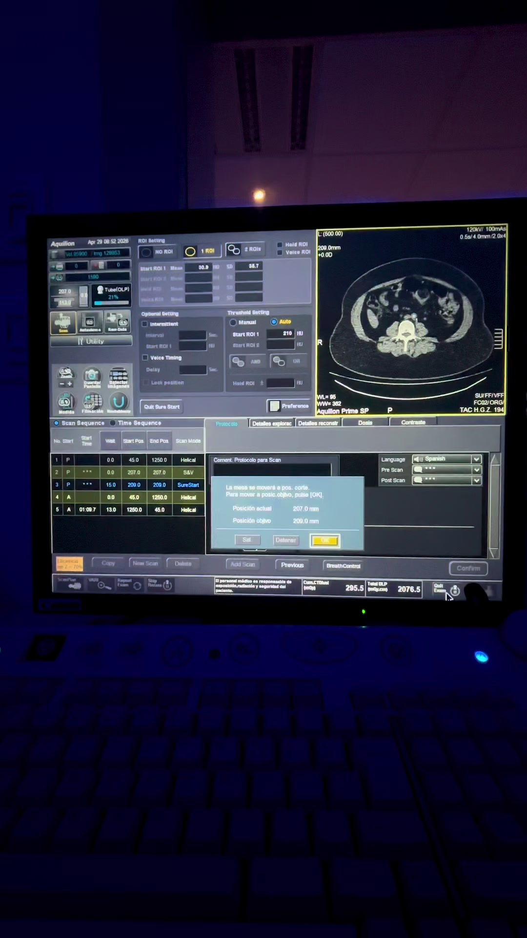Screen dimensions: 527x938
Task: Enable the Intermittent checkbox
Action: 144,324
